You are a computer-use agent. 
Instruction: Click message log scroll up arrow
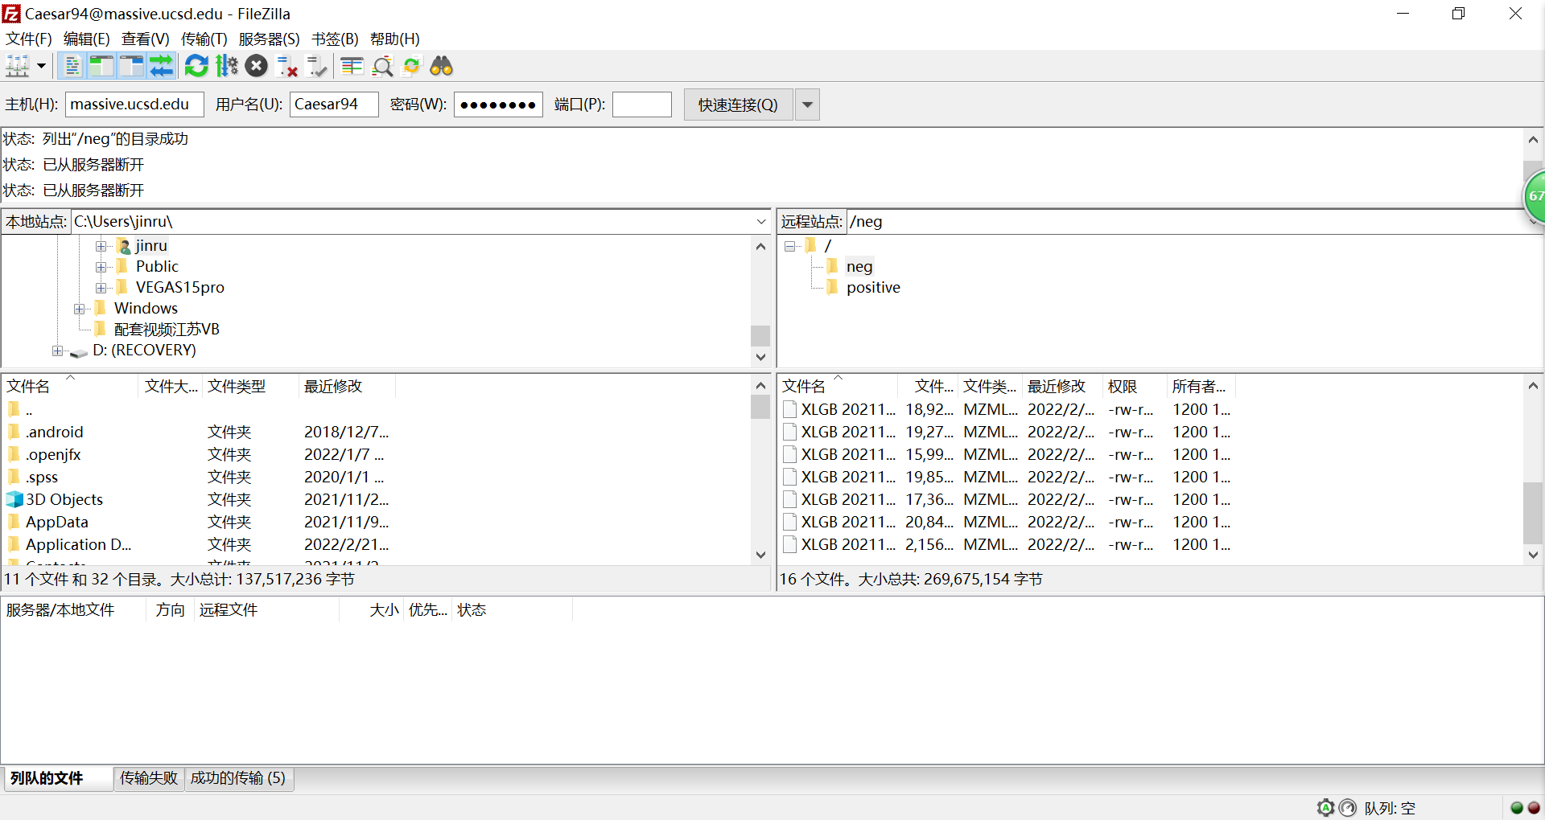click(1533, 139)
